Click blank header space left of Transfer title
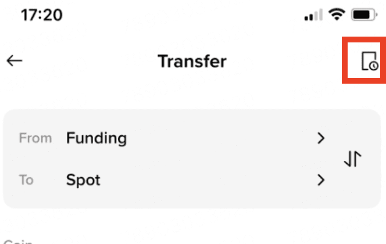Image resolution: width=386 pixels, height=244 pixels. click(x=87, y=61)
